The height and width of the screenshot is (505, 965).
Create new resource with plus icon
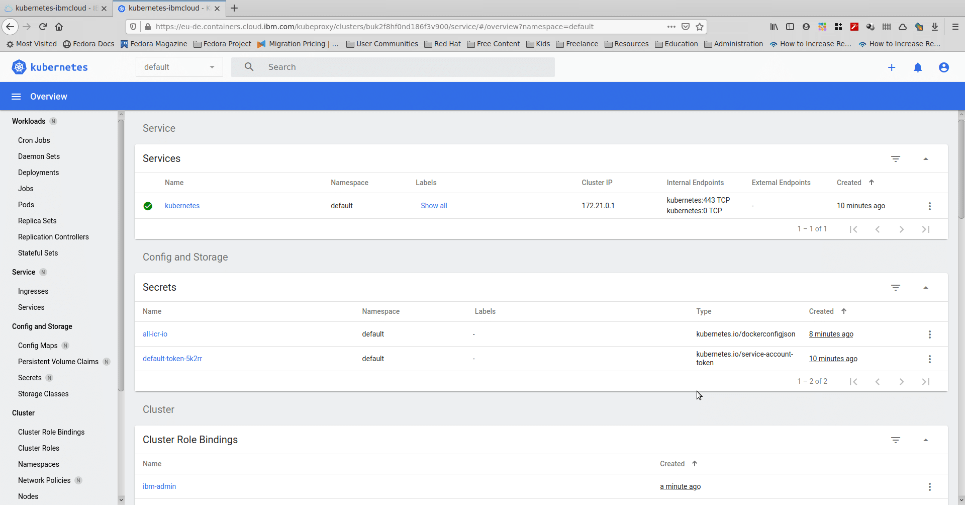892,67
